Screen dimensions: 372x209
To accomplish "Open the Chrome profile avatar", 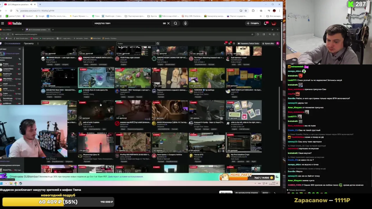I will coord(274,11).
